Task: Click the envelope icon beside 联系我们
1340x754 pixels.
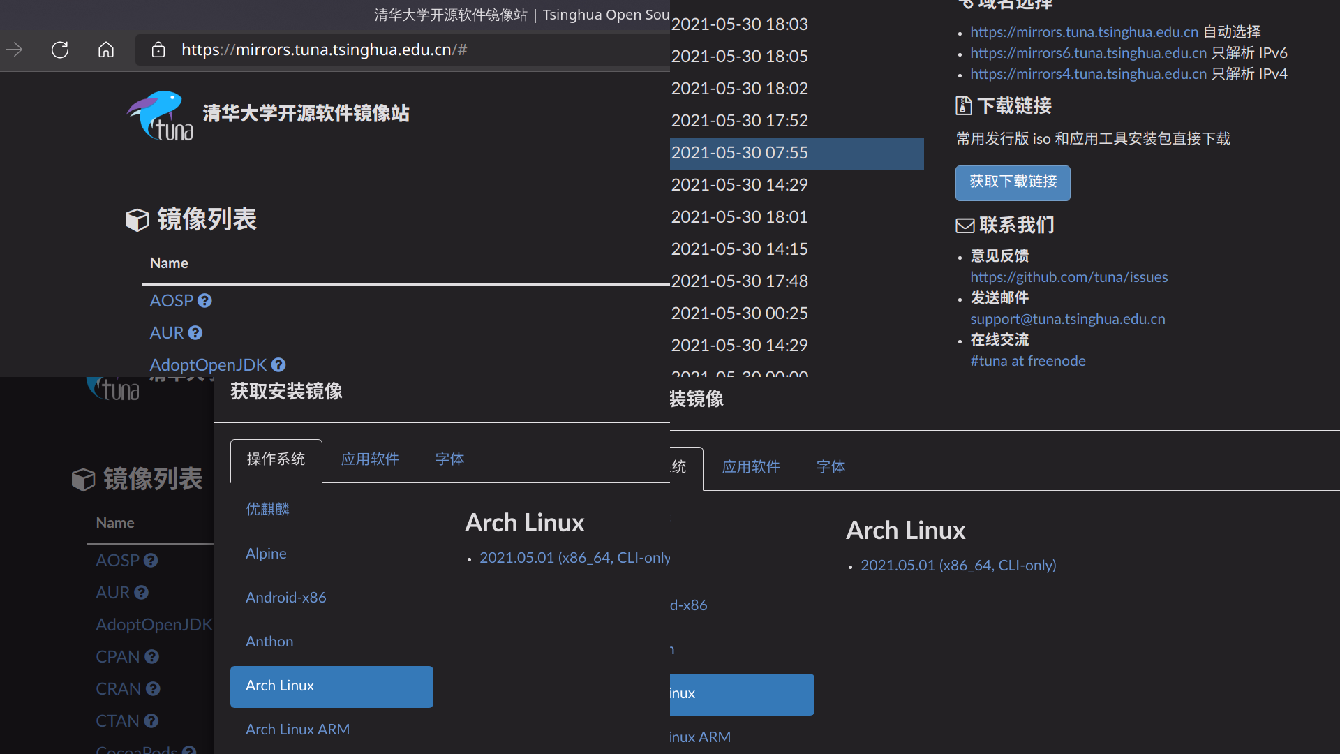Action: click(965, 225)
